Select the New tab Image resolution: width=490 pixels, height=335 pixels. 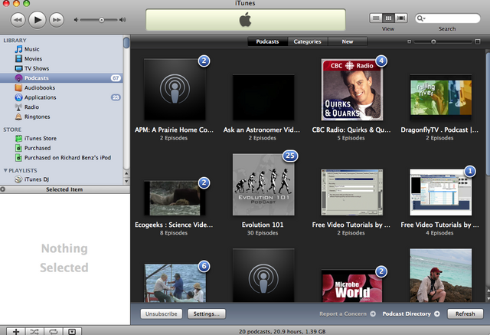pos(348,41)
